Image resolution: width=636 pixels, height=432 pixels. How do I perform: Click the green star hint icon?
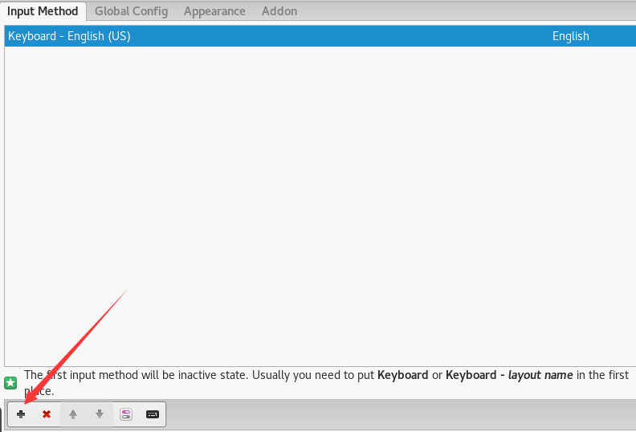tap(10, 383)
